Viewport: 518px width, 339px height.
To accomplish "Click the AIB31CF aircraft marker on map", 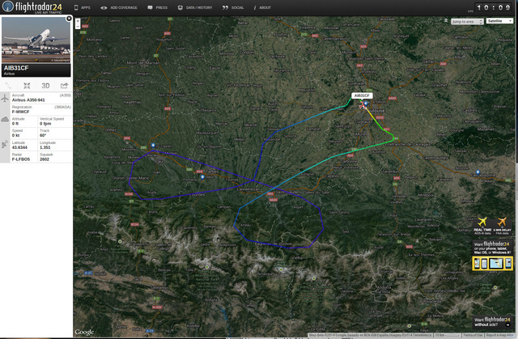I will 363,105.
